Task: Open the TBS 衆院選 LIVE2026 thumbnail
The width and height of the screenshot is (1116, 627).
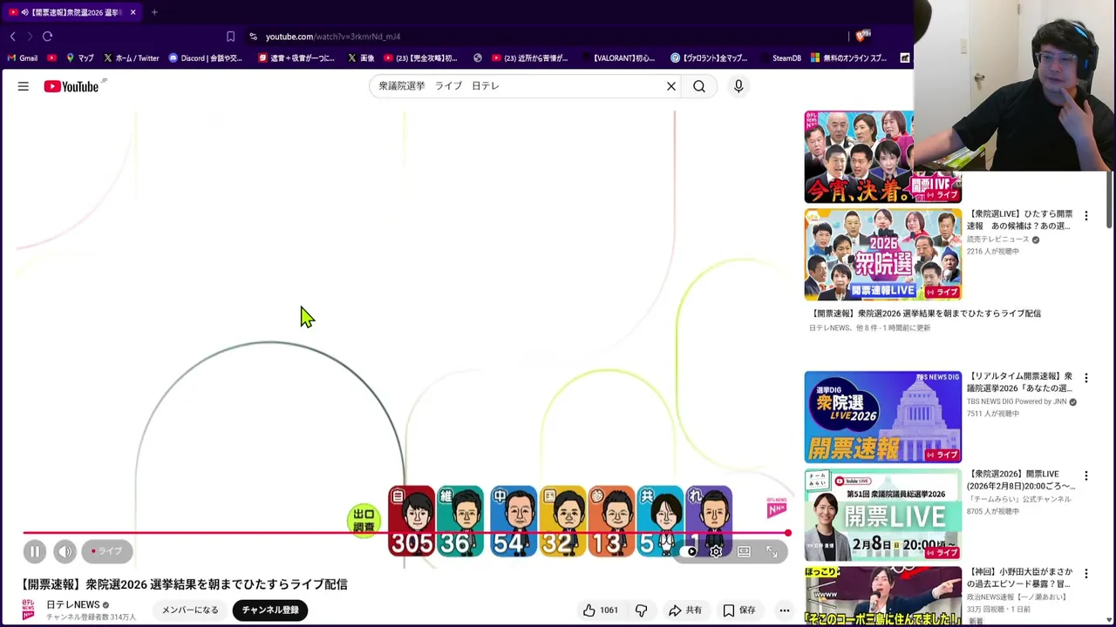Action: point(882,417)
